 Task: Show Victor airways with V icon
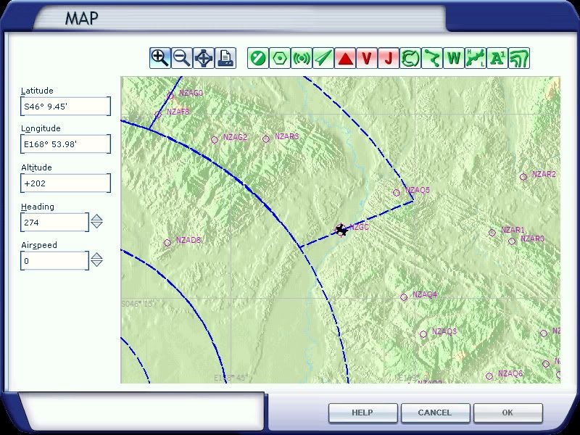coord(367,58)
